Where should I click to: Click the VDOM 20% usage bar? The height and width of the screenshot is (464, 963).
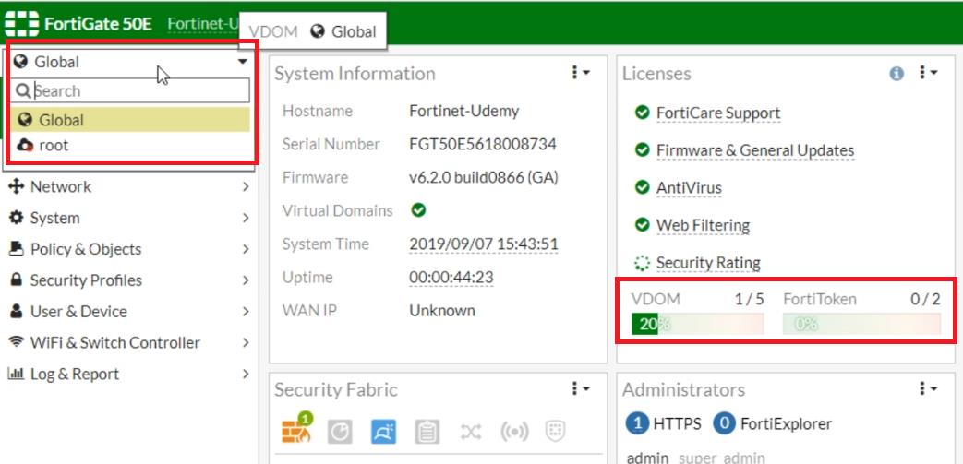[x=698, y=324]
